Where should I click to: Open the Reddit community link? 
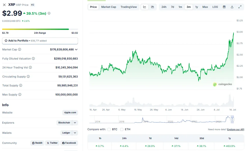[37, 143]
